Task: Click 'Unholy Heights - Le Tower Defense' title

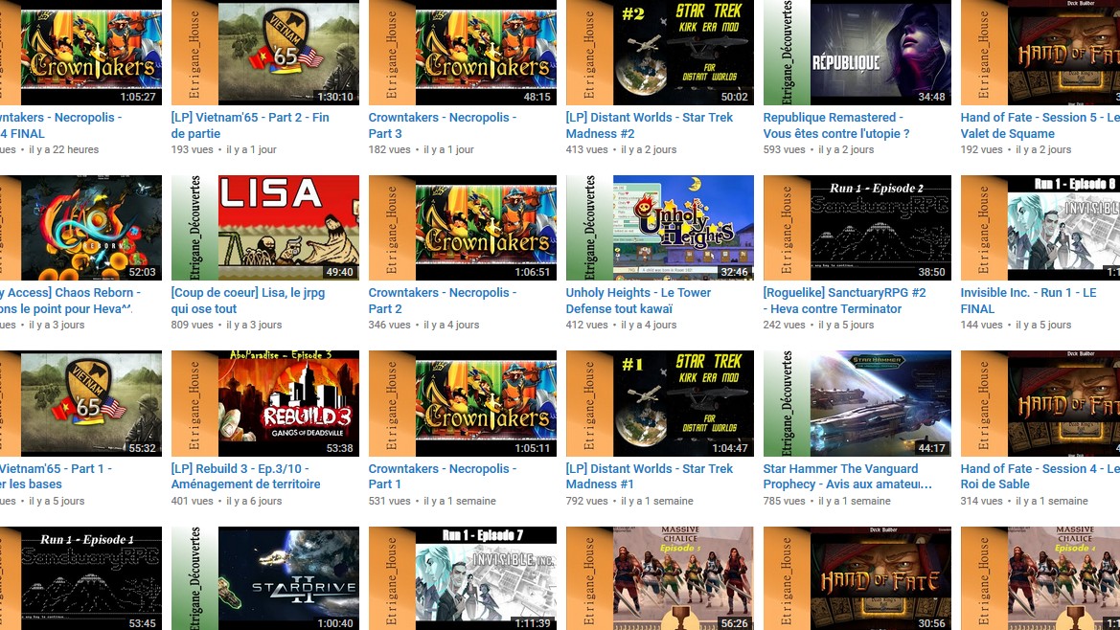Action: click(639, 301)
